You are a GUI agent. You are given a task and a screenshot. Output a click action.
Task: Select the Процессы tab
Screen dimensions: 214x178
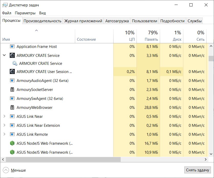pyautogui.click(x=11, y=20)
